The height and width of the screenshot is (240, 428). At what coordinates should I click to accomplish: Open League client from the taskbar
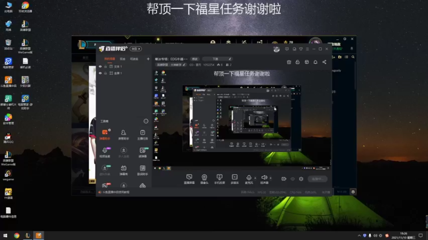[28, 235]
